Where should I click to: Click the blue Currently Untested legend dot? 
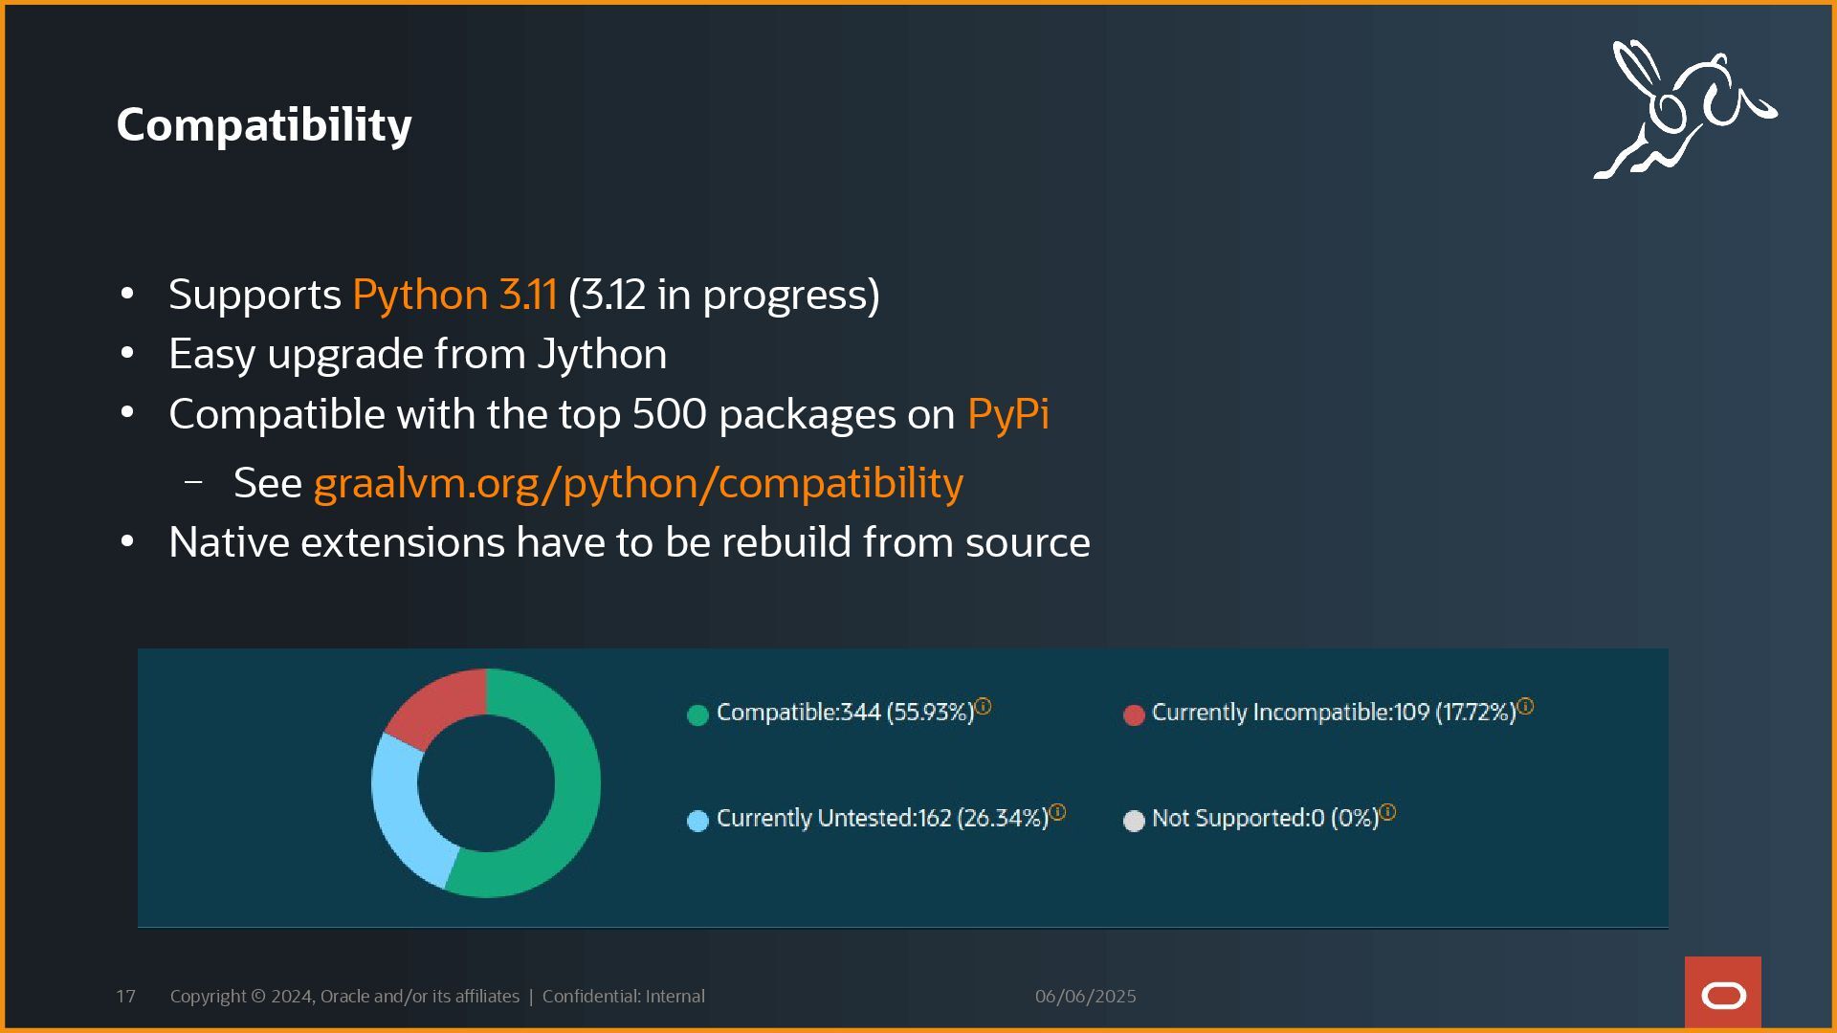[x=697, y=821]
